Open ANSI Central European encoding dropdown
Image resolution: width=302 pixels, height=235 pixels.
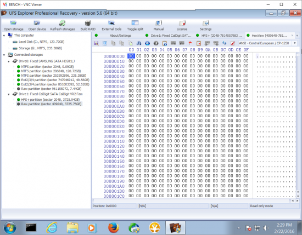click(295, 43)
